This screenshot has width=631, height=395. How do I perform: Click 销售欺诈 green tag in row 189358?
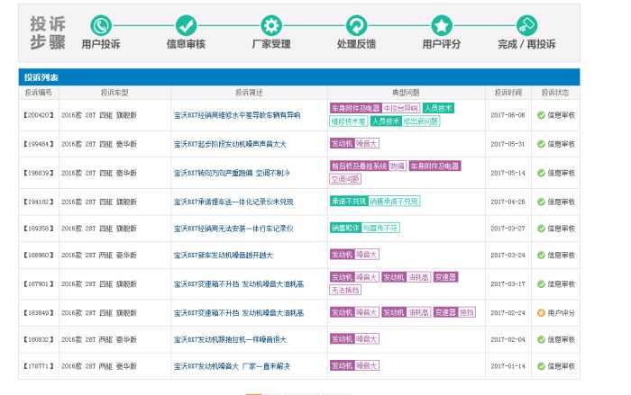pyautogui.click(x=345, y=228)
